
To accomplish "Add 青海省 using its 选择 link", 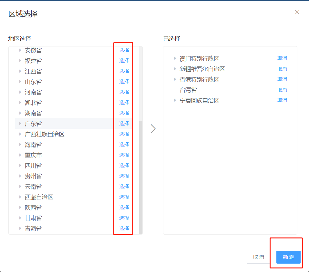I will tap(124, 228).
